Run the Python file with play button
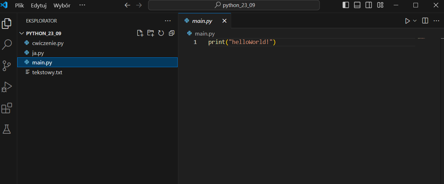 pyautogui.click(x=407, y=21)
